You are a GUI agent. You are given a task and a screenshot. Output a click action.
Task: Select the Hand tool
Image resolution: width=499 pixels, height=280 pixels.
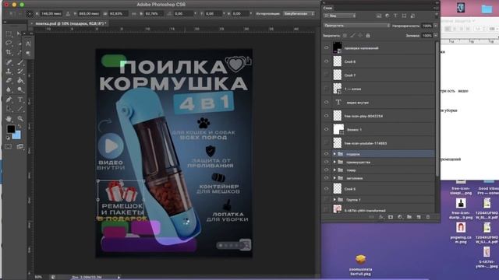click(x=9, y=119)
